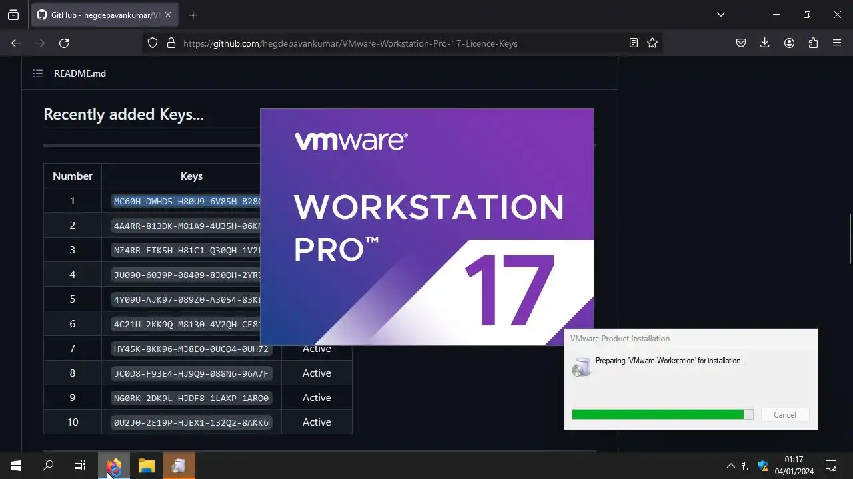Image resolution: width=853 pixels, height=479 pixels.
Task: Go back to the previous page
Action: (x=16, y=43)
